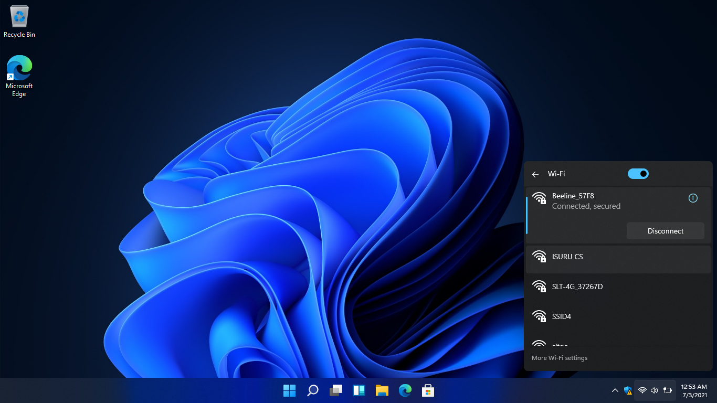717x403 pixels.
Task: Open the Windows Start menu
Action: point(290,390)
